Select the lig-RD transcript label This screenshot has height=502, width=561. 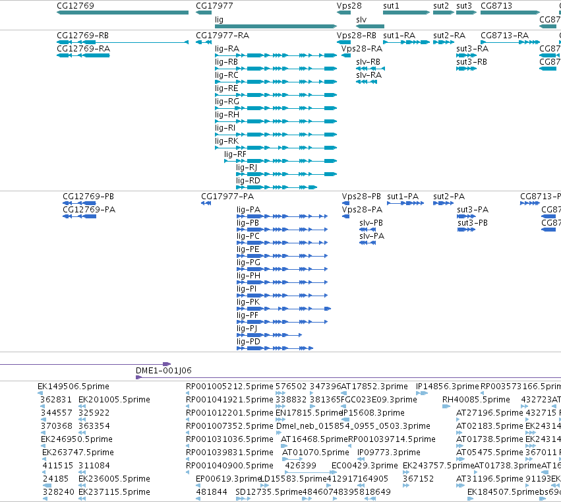pos(248,181)
